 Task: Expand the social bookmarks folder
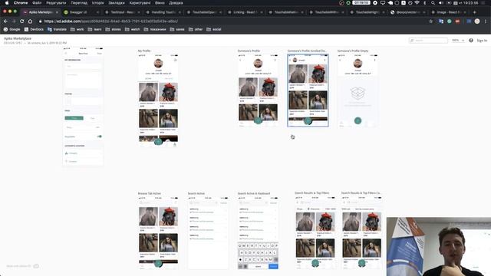click(213, 29)
